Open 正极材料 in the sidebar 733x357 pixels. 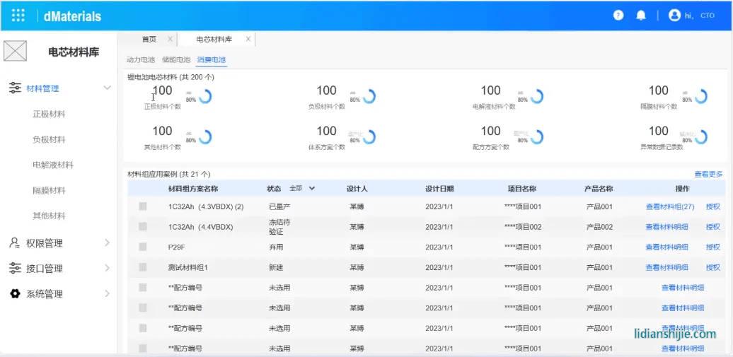pos(49,114)
